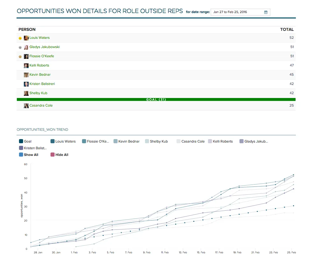
Task: Click Kelli Roberts avatar photo
Action: (x=26, y=66)
